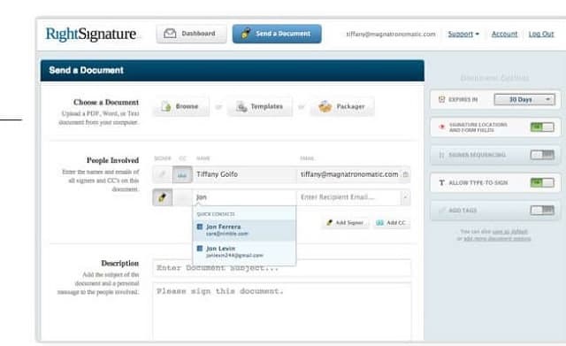Click the Tiffany Golfo name field
This screenshot has width=566, height=346.
(244, 174)
